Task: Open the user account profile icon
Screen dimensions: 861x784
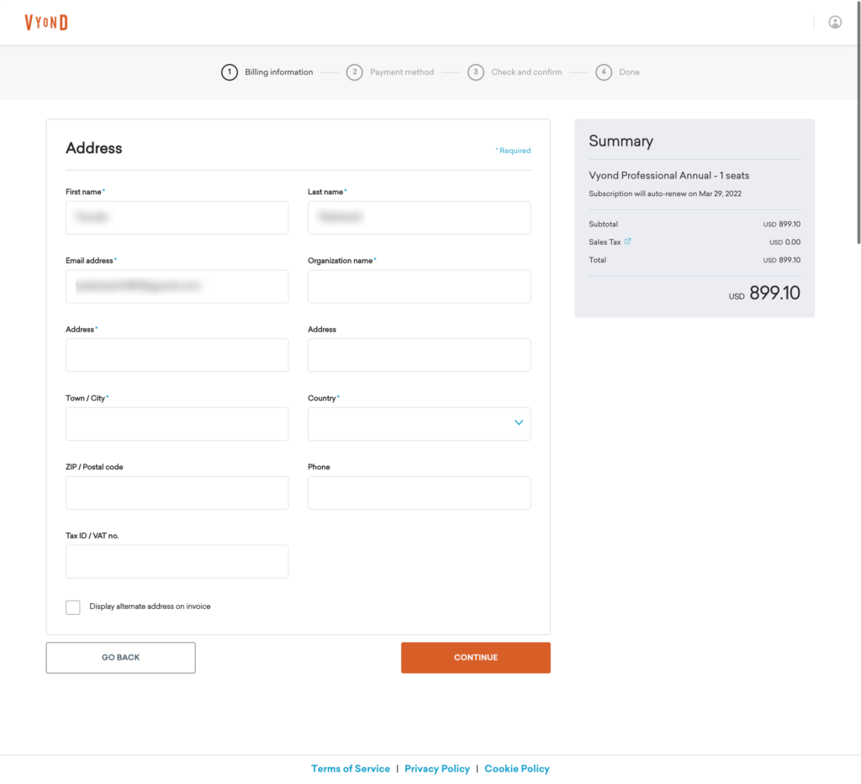Action: tap(835, 22)
